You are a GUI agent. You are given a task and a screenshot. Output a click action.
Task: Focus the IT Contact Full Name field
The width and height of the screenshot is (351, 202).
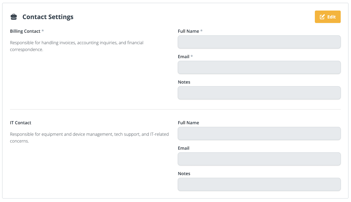(x=259, y=134)
